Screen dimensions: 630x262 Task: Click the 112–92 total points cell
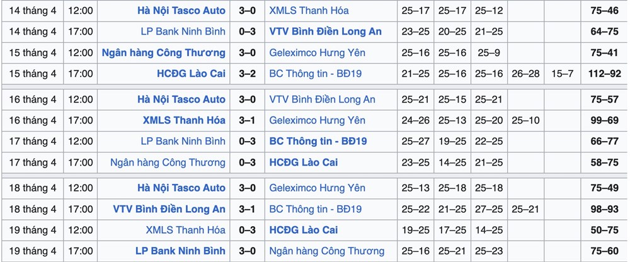point(604,74)
